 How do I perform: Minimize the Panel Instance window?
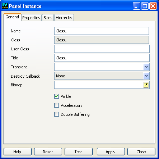pyautogui.click(x=136, y=6)
